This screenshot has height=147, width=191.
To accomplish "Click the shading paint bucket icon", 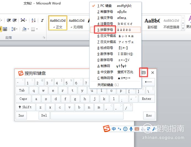I will click(24, 29).
